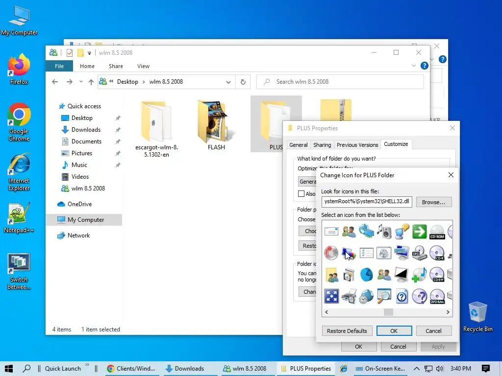Click the icon list horizontal scrollbar thumb
Image resolution: width=502 pixels, height=376 pixels.
pos(388,312)
